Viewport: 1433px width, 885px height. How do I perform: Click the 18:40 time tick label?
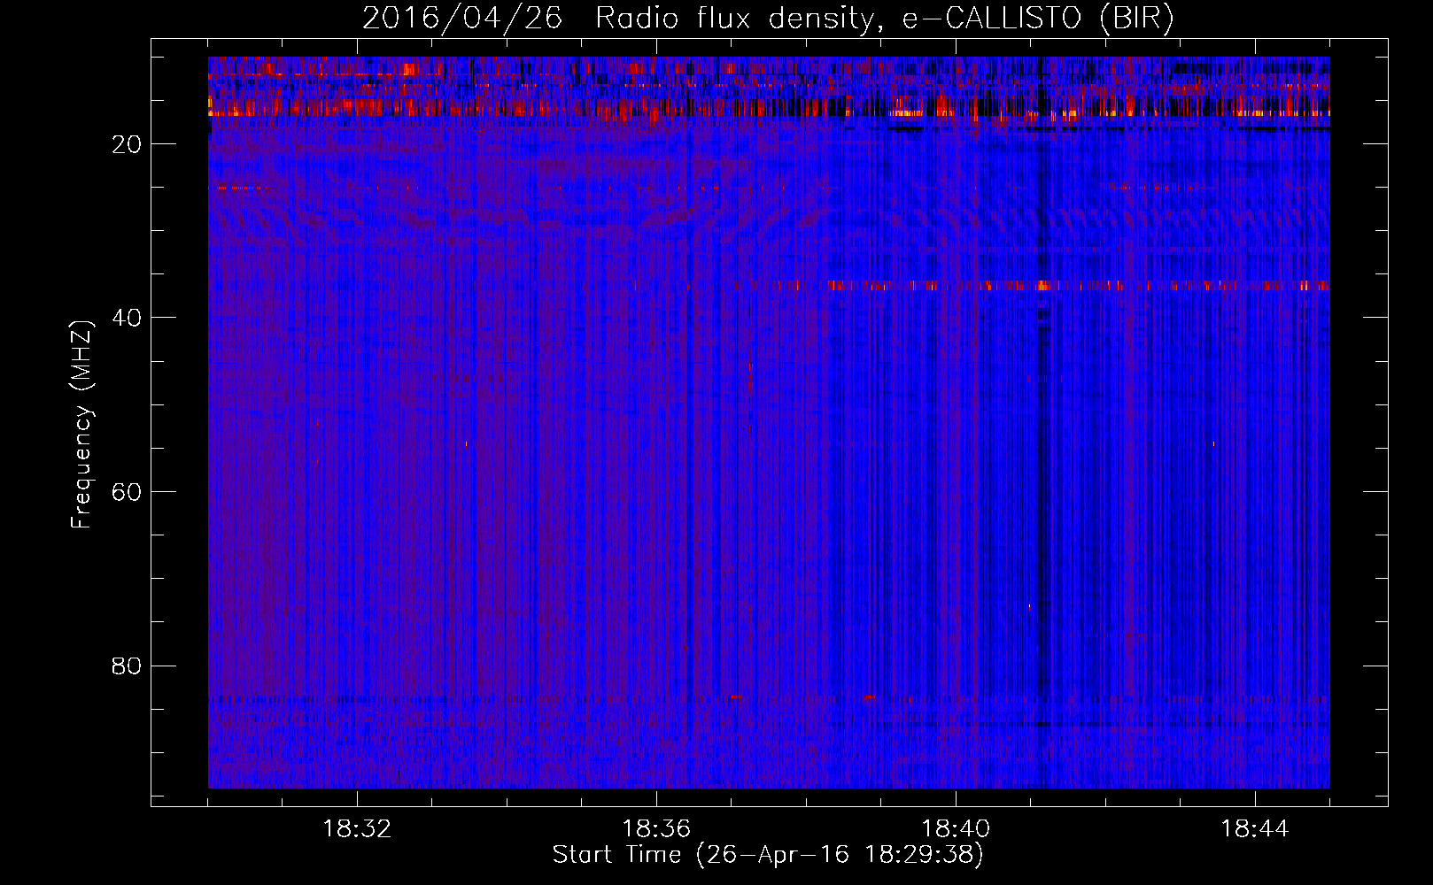pos(956,829)
